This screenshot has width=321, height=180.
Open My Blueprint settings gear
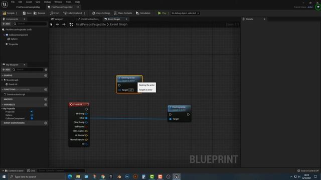click(x=46, y=69)
